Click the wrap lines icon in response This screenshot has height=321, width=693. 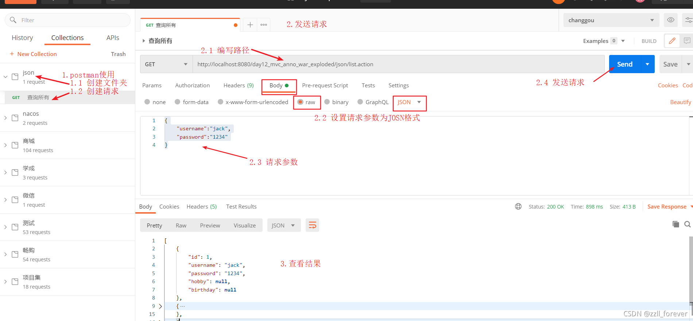coord(312,225)
